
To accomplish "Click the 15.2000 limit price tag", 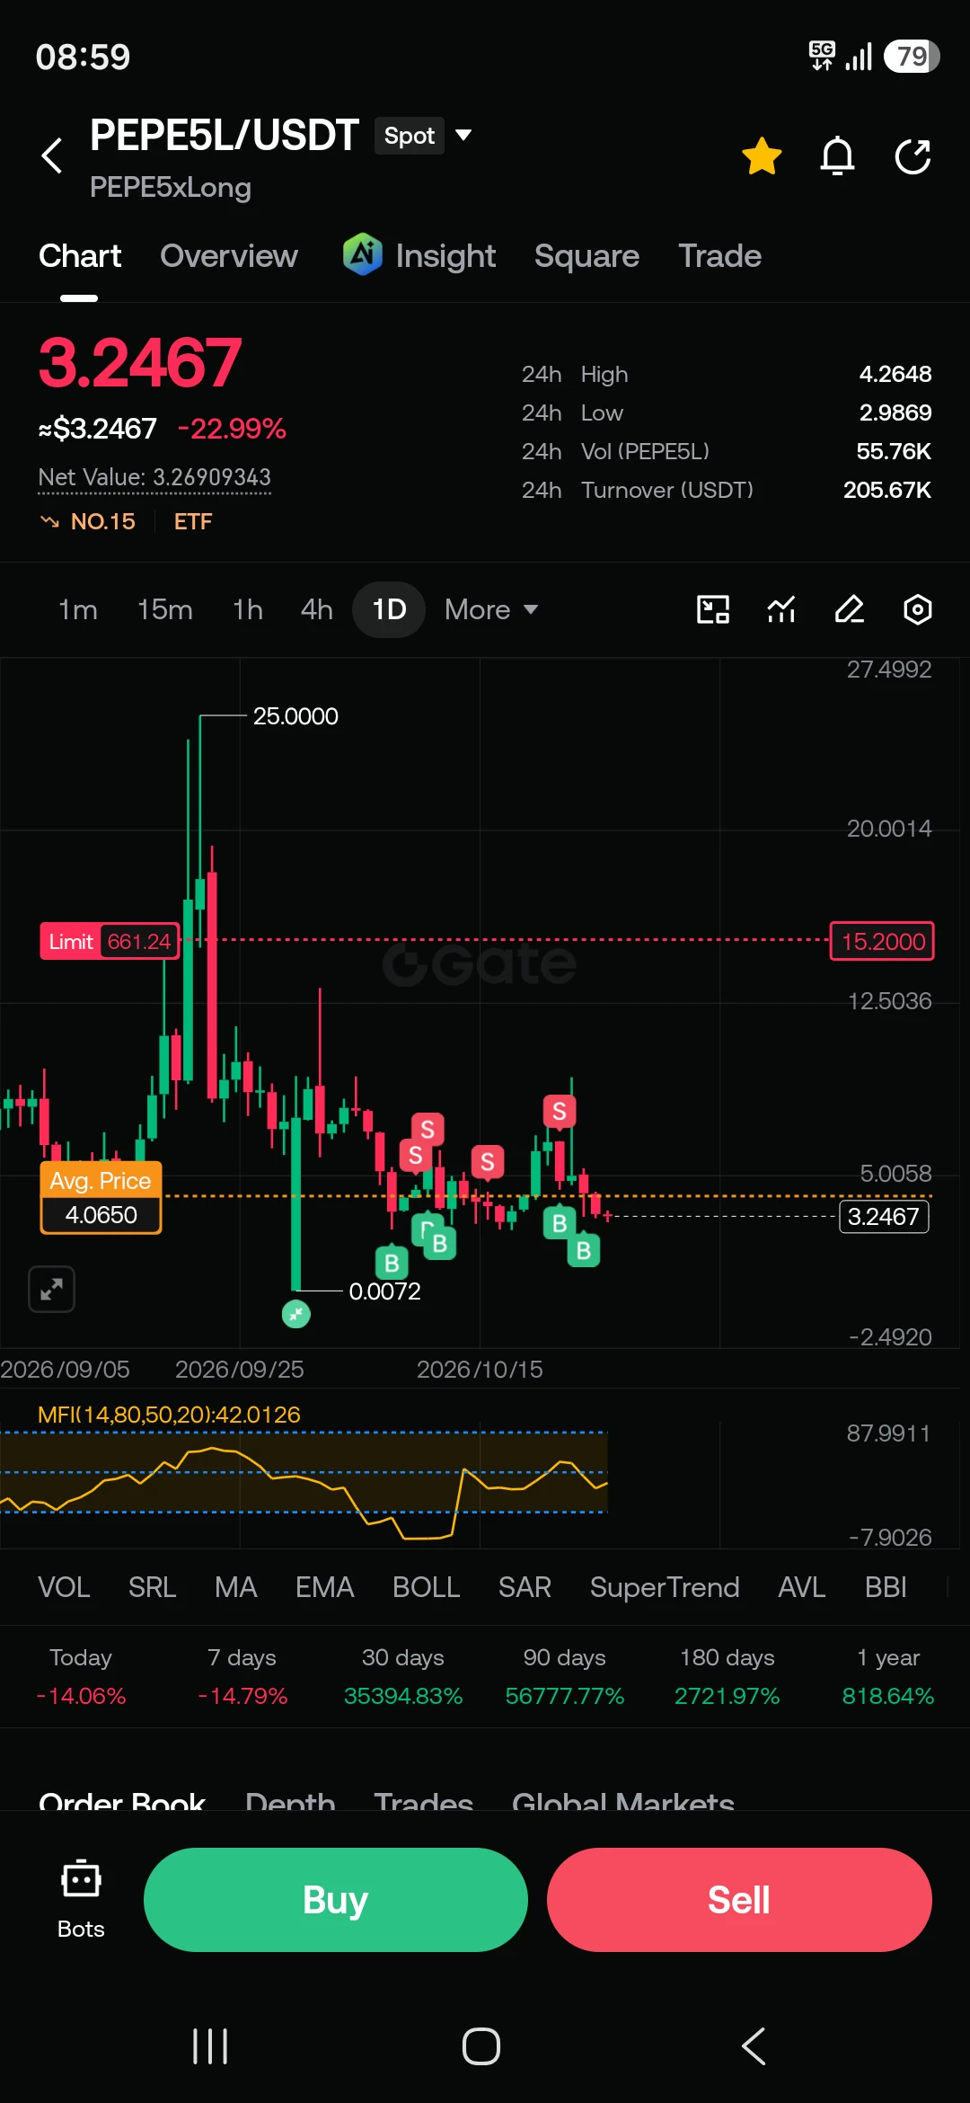I will 882,941.
